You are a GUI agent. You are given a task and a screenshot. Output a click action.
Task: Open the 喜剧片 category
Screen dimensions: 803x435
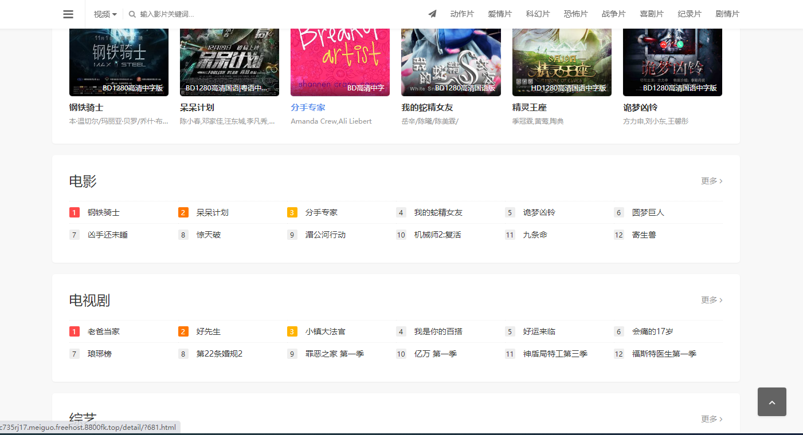click(652, 14)
